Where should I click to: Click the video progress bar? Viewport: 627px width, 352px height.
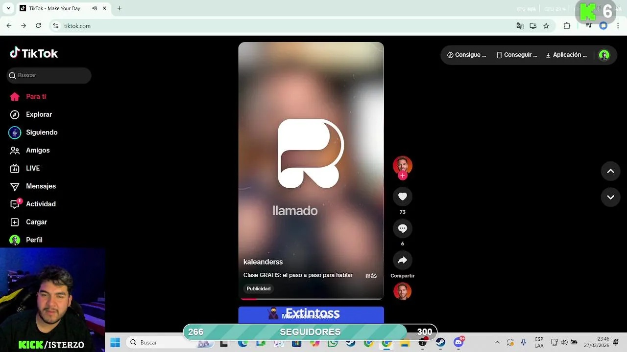(x=311, y=299)
